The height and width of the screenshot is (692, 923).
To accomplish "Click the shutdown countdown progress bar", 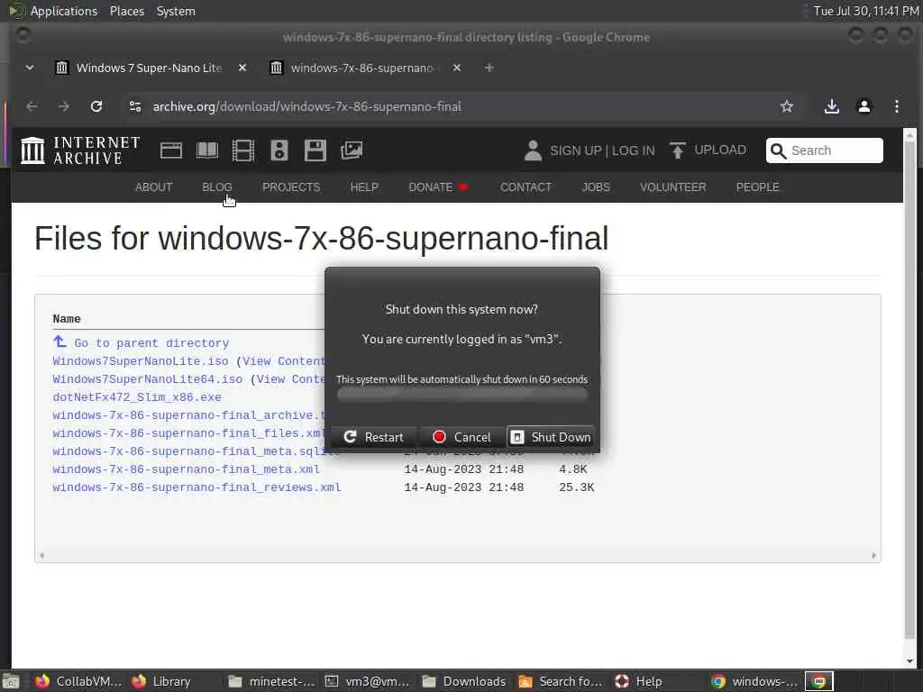I will (462, 395).
